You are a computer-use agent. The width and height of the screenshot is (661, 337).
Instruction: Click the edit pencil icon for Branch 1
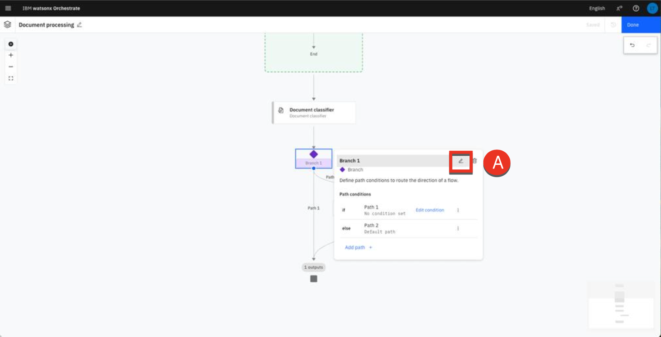461,161
